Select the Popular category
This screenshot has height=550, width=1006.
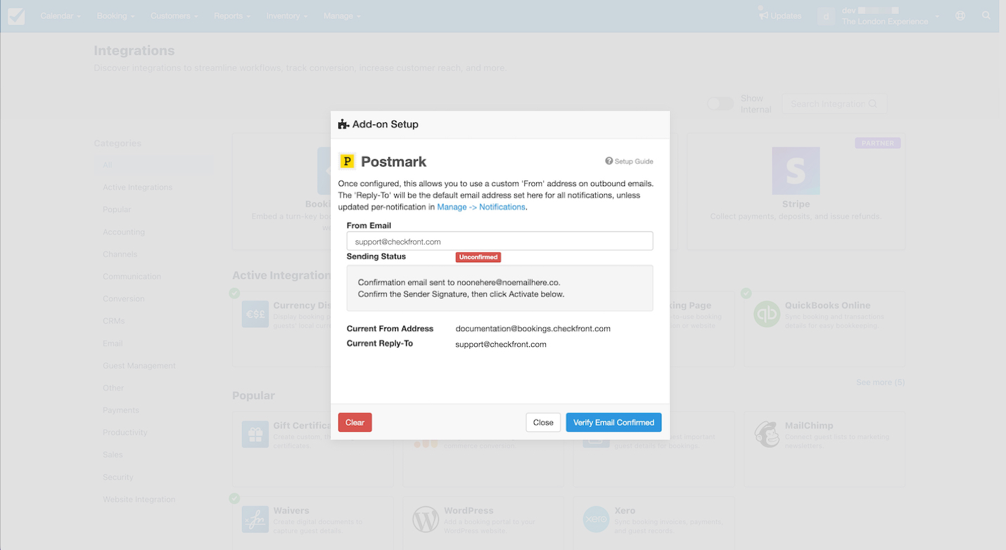pos(117,209)
